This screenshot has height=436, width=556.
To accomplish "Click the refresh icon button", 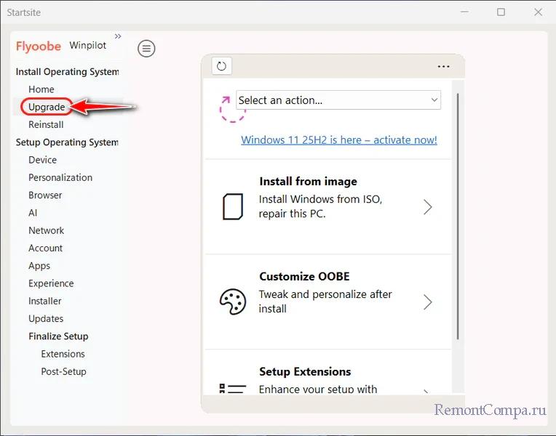I will [x=222, y=66].
